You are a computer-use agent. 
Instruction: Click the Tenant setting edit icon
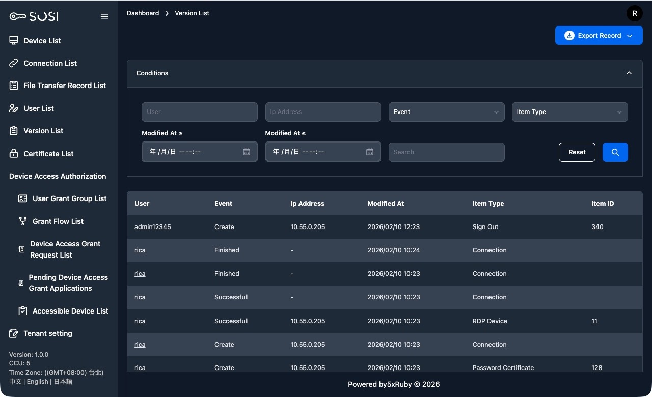[x=14, y=333]
